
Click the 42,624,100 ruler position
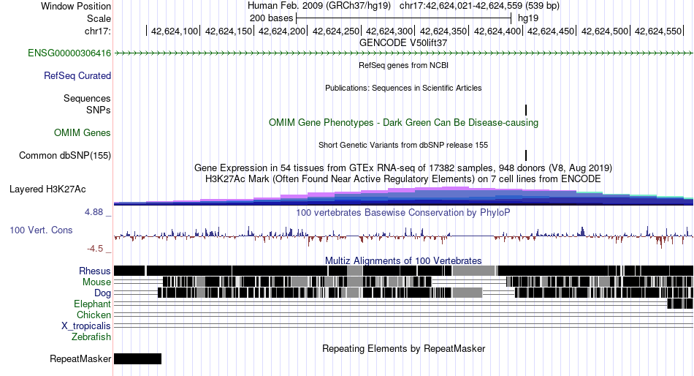pos(175,31)
